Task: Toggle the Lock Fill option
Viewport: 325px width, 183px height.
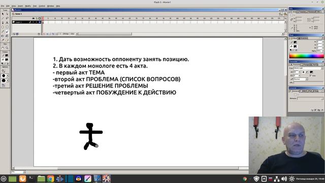Action: click(x=3, y=85)
